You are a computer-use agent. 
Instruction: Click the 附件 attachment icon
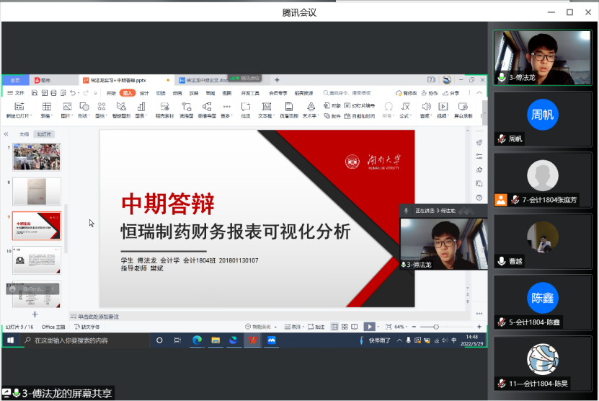[332, 116]
